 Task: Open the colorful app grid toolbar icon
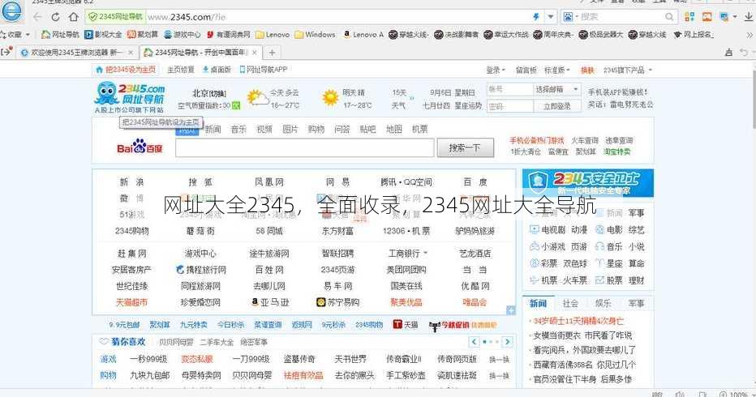click(x=689, y=17)
